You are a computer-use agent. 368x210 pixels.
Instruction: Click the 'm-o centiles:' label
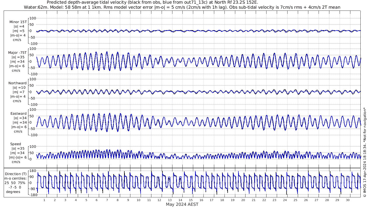15,178
